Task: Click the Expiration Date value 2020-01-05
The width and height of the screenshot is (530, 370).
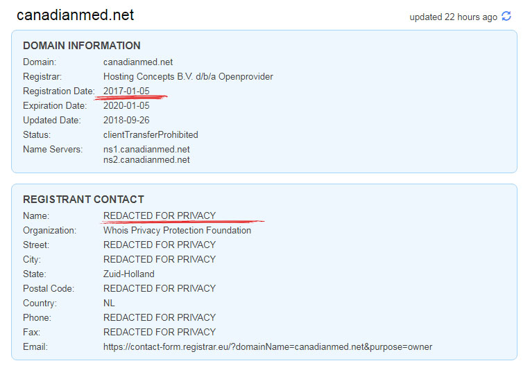Action: pyautogui.click(x=126, y=106)
